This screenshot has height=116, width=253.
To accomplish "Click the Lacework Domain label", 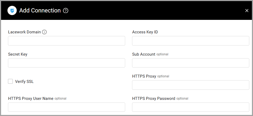I will point(24,32).
